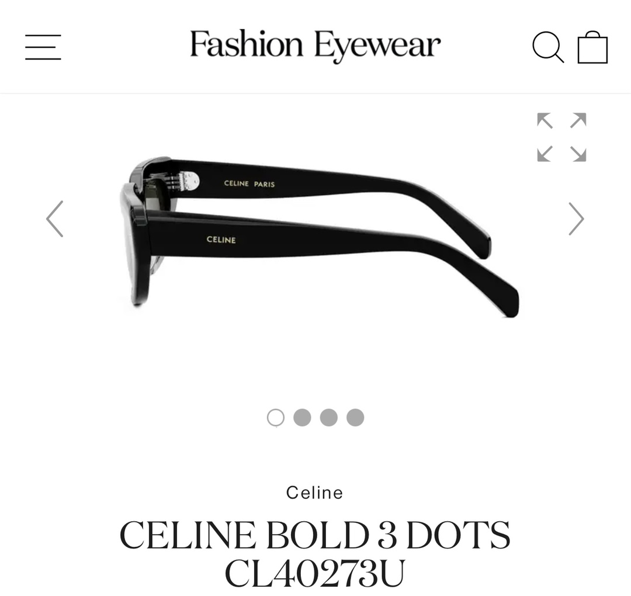Select the first image indicator dot

276,418
